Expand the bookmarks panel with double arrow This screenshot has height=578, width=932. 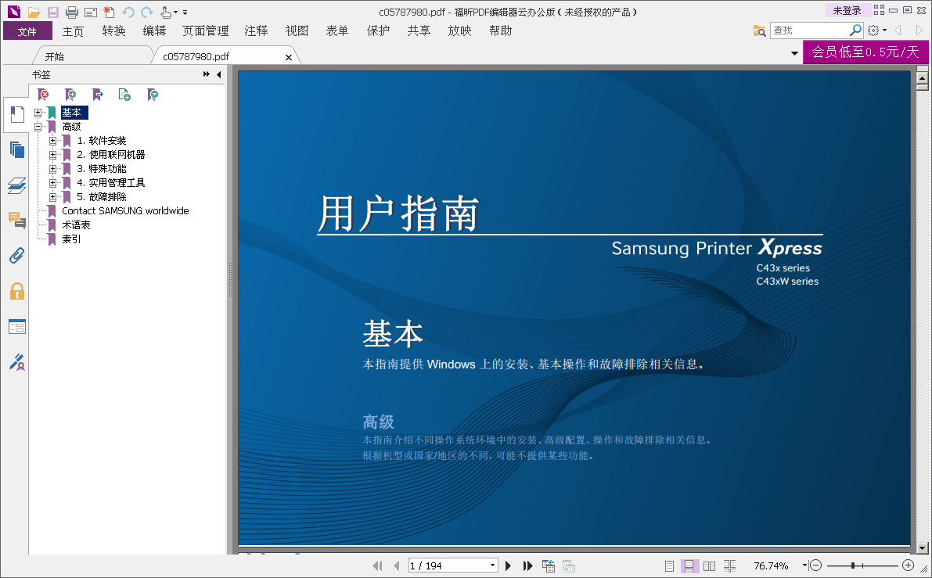point(207,74)
